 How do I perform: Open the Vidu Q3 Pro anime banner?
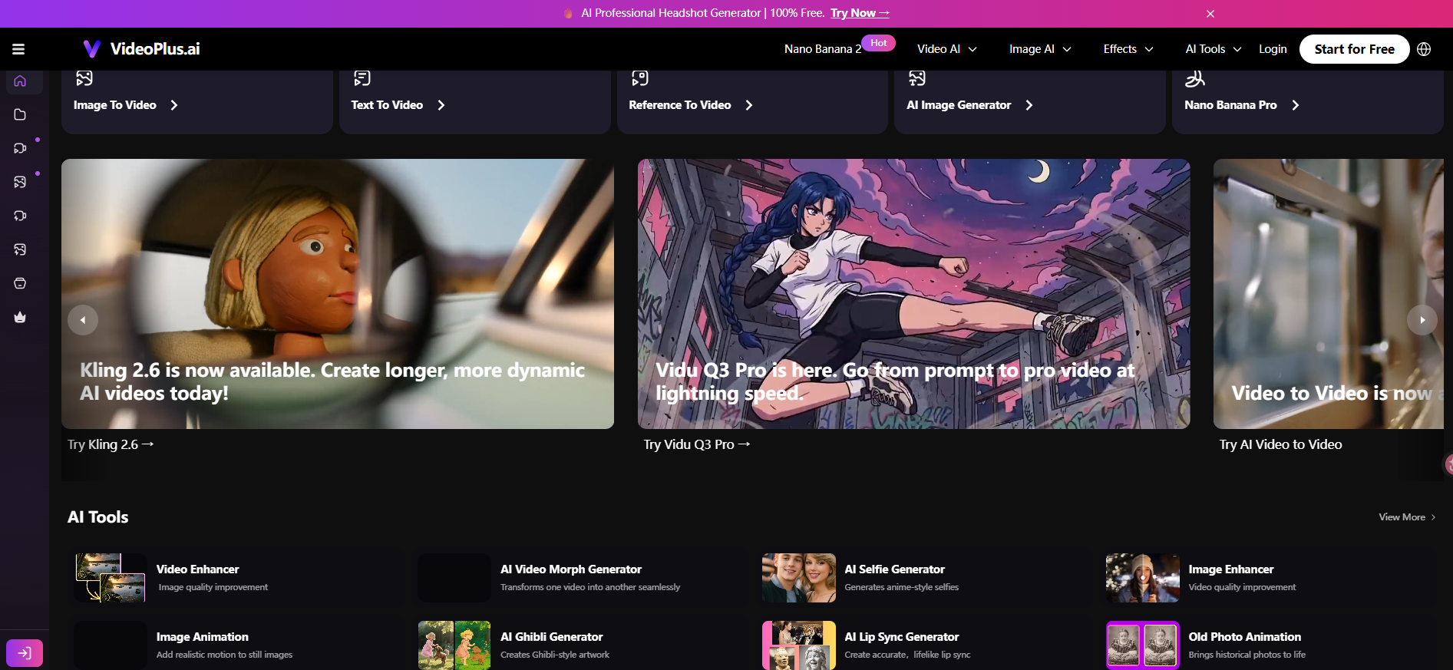[x=914, y=294]
